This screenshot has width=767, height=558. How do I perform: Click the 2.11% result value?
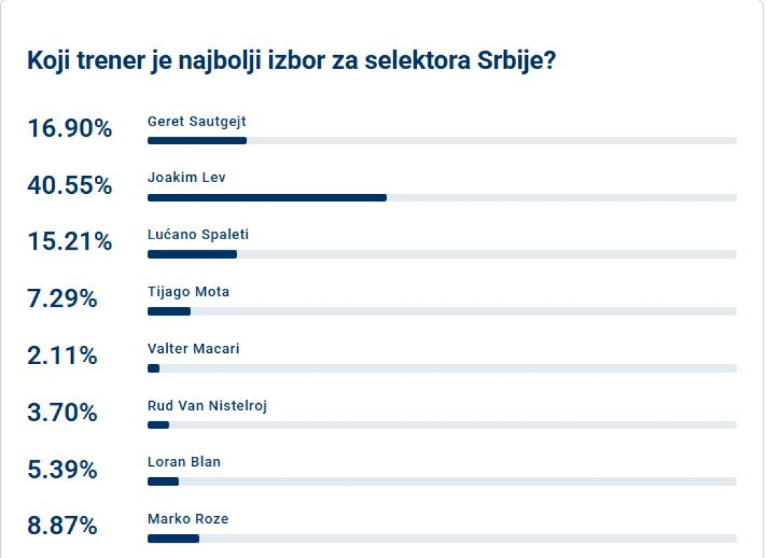coord(62,356)
